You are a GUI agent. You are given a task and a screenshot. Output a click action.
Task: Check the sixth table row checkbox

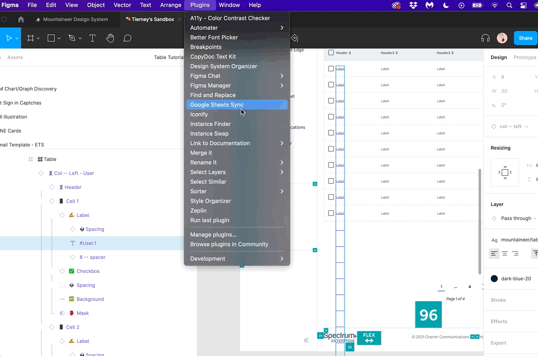point(331,149)
